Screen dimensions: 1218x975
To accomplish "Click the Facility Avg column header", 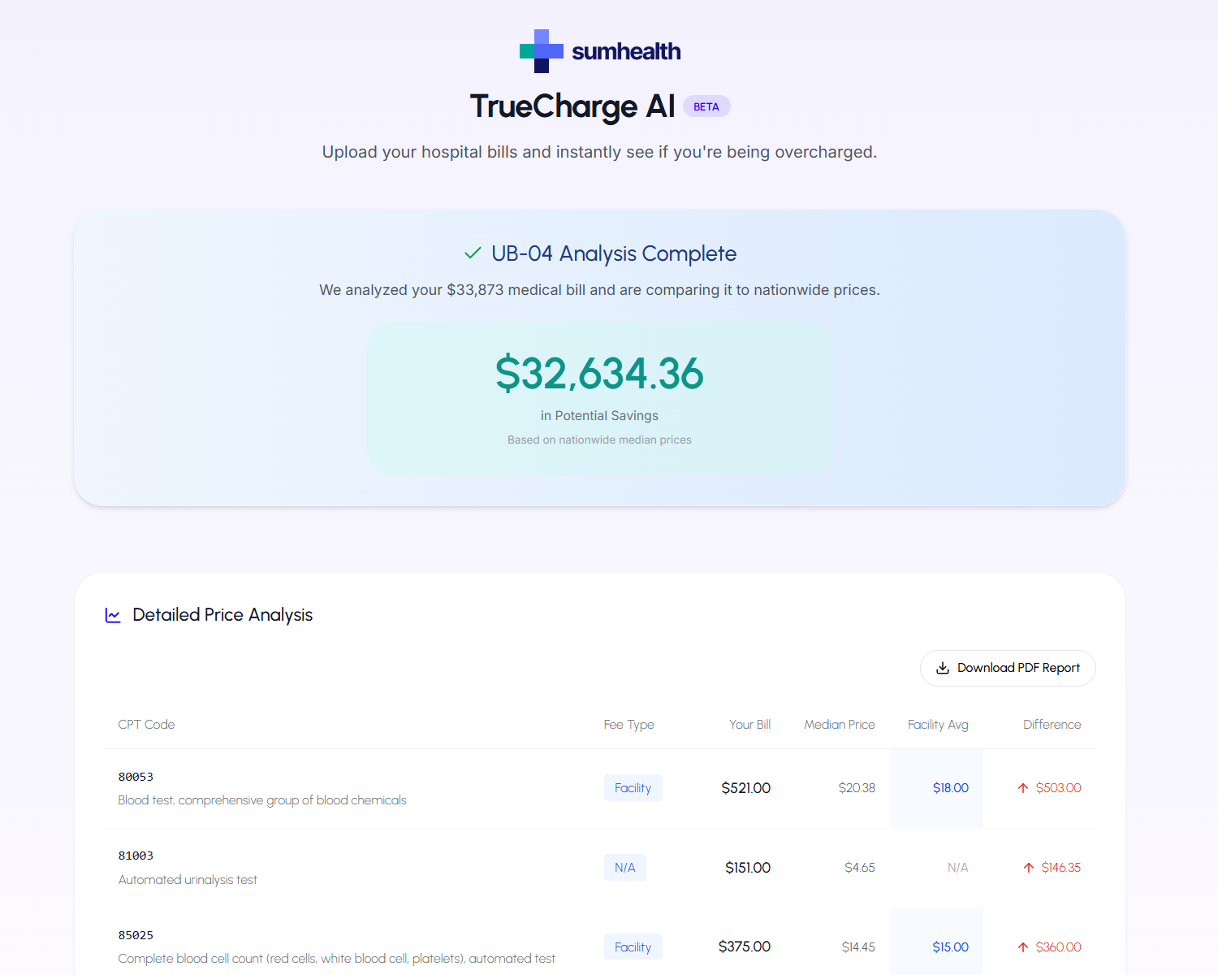I will pos(938,725).
